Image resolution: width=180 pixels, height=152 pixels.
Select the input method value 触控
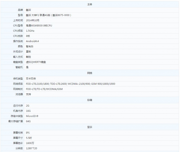28,57
